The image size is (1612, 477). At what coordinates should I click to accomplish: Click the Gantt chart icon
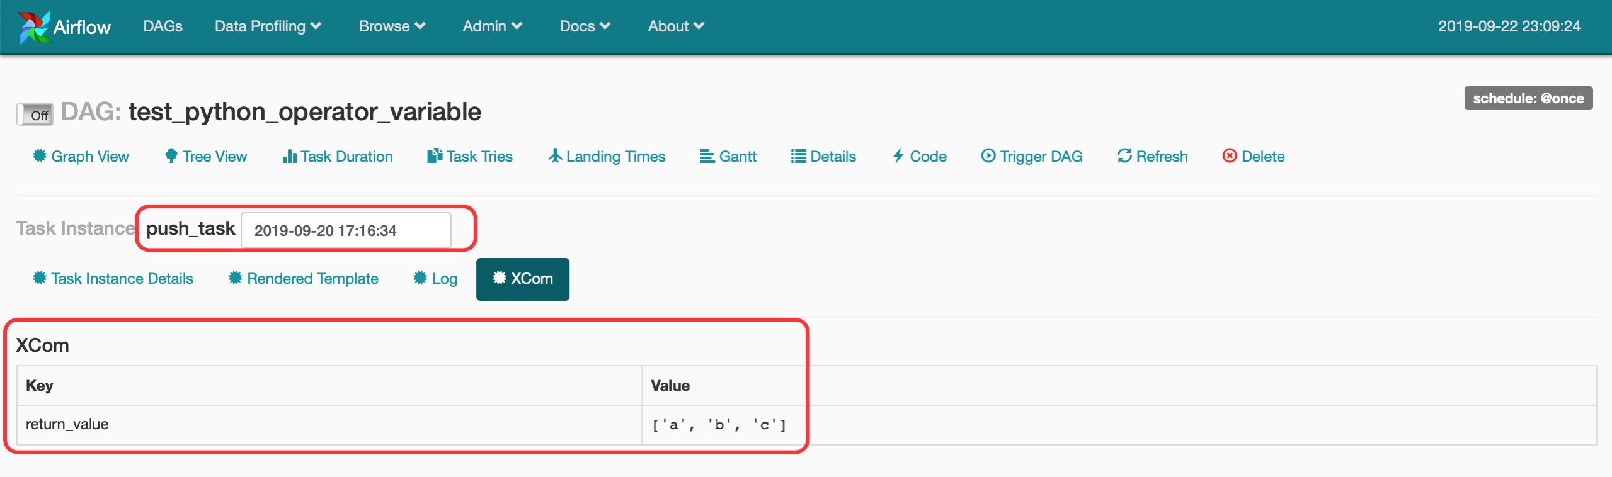[707, 156]
